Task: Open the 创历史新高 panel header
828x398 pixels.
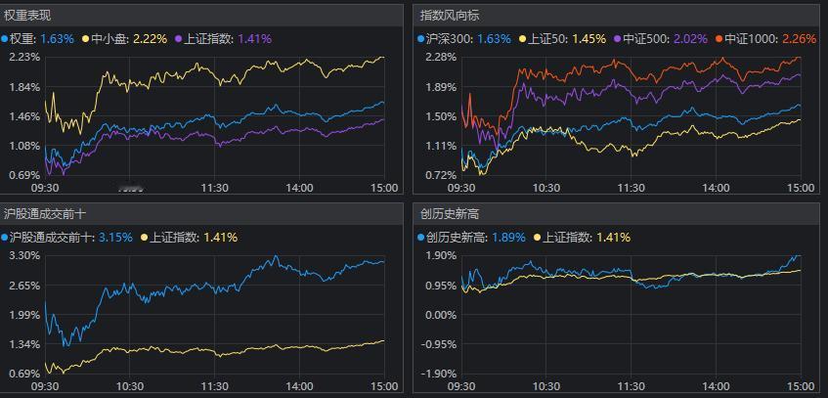Action: coord(450,213)
